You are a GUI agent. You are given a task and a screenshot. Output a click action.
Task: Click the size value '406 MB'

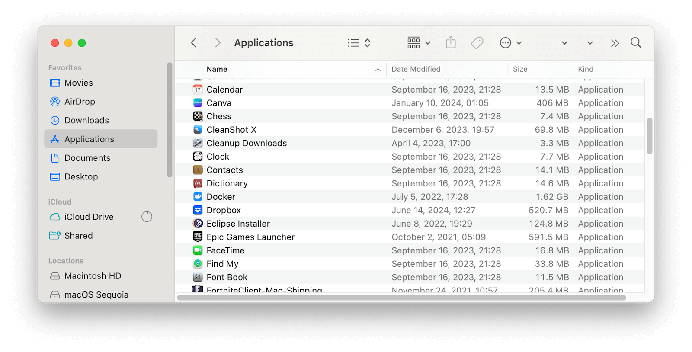click(x=552, y=103)
